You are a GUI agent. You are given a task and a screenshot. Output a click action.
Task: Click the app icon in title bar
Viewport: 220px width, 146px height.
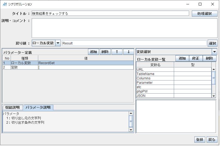[x=5, y=4]
